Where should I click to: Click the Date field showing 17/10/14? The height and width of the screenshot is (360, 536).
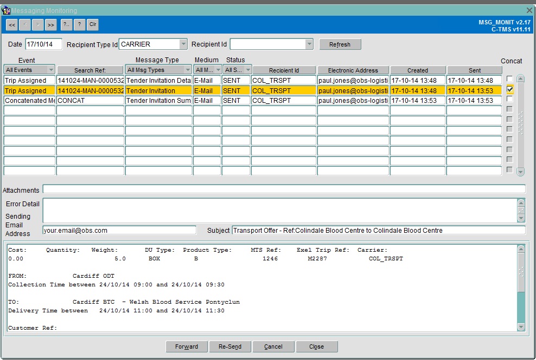[44, 44]
